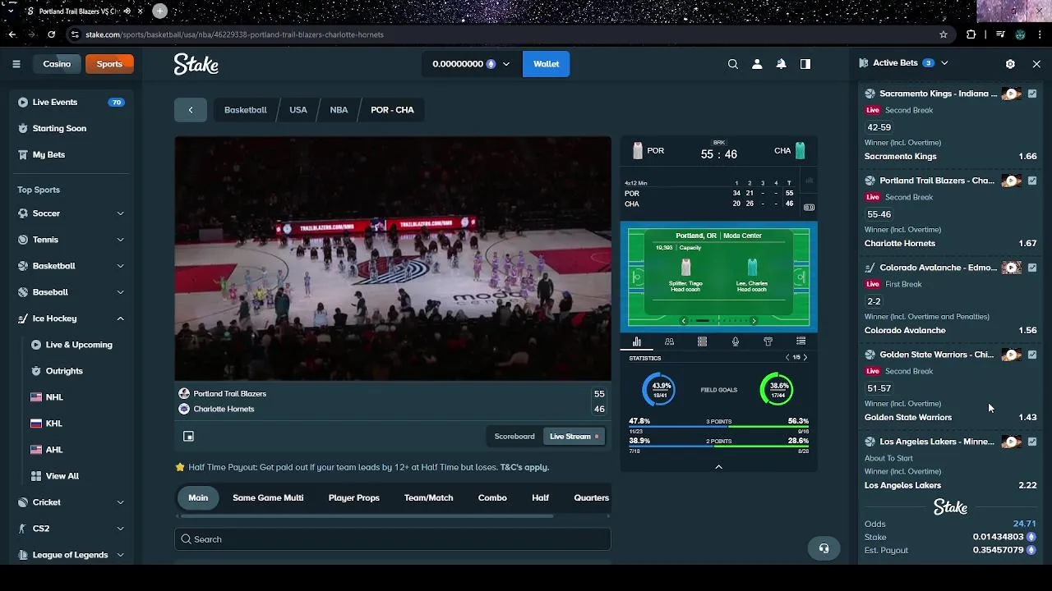Move the venue info carousel left

(684, 321)
